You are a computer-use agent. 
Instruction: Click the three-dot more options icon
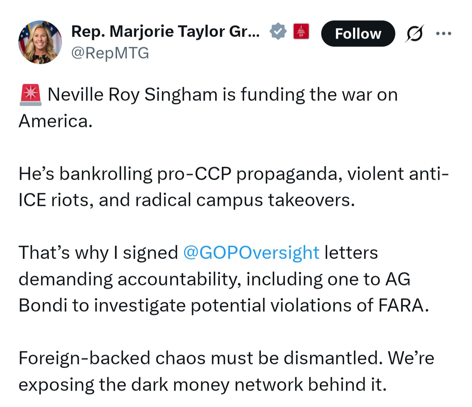click(444, 33)
